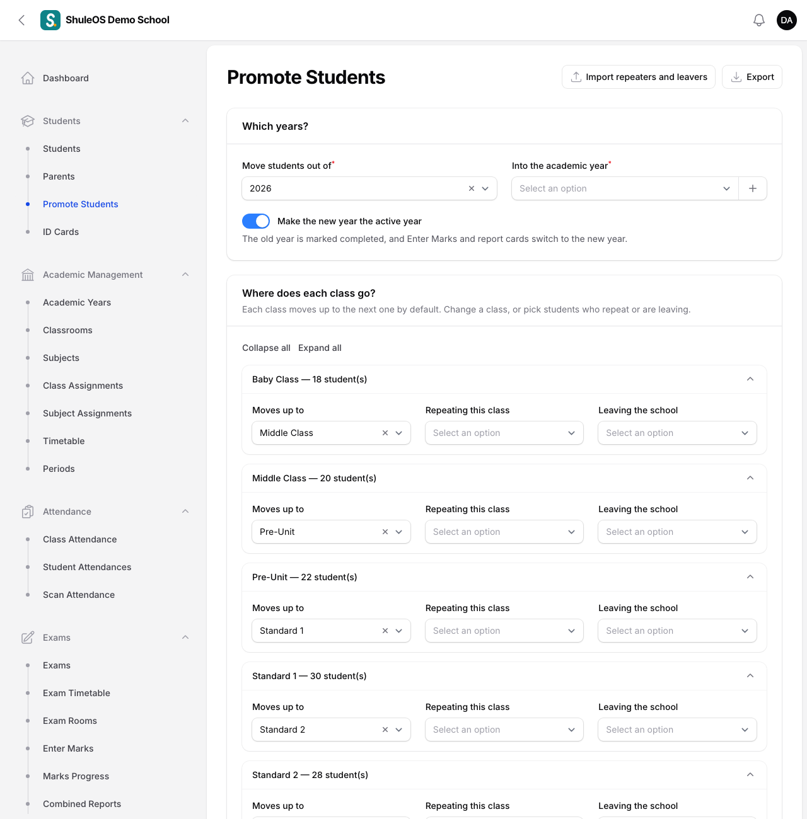Click Expand all link

click(320, 348)
